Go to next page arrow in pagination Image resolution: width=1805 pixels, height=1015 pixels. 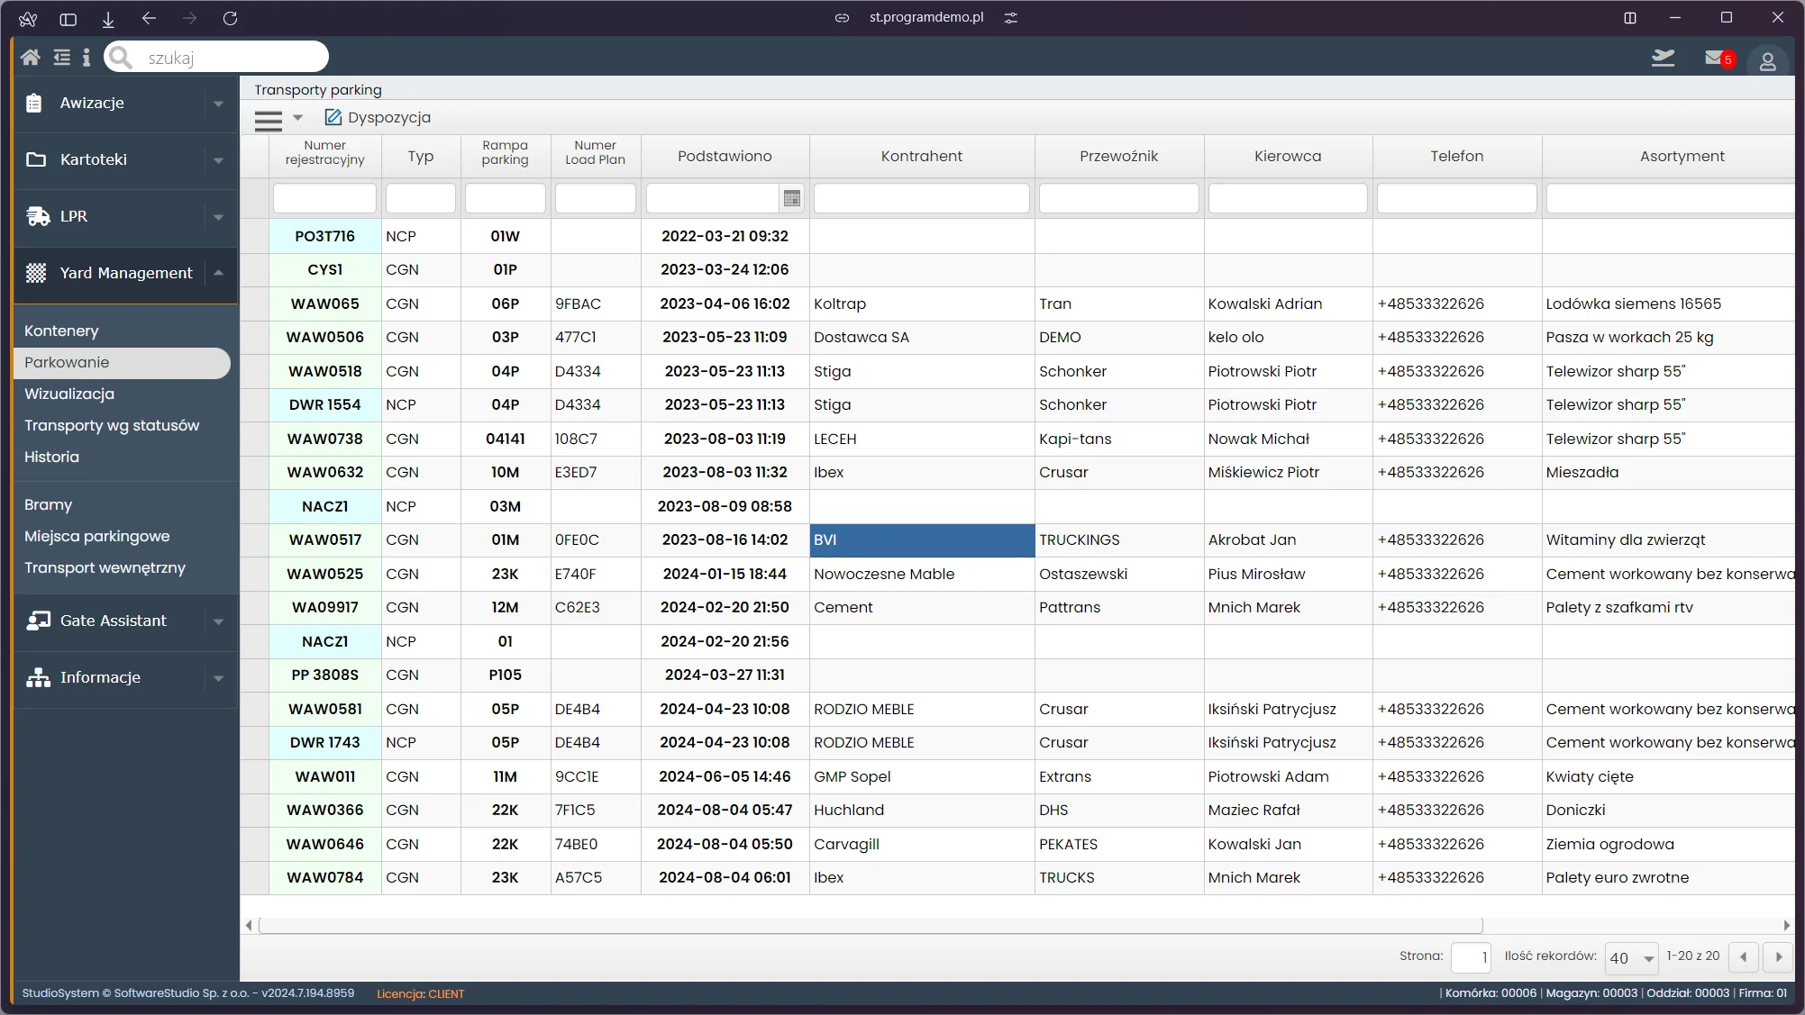[1778, 956]
